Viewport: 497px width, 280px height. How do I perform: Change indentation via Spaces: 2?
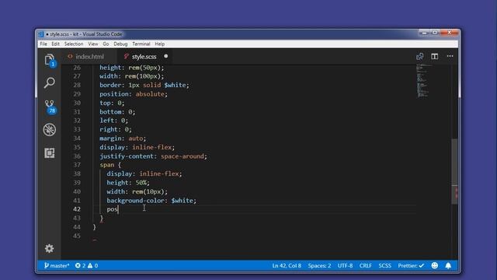click(x=319, y=265)
